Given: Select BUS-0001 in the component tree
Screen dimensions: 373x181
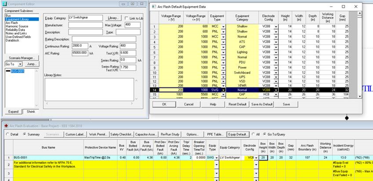Looking at the screenshot, I should 18,71.
